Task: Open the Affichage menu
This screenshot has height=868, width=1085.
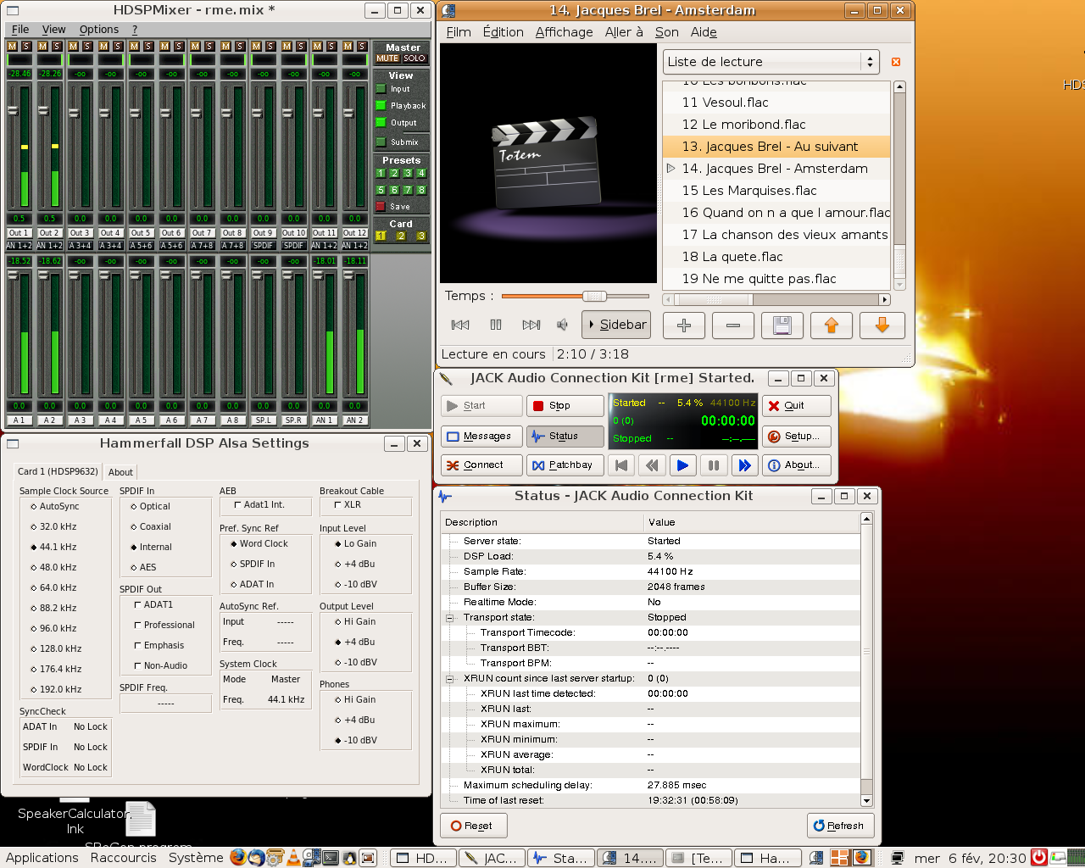Action: [x=564, y=32]
